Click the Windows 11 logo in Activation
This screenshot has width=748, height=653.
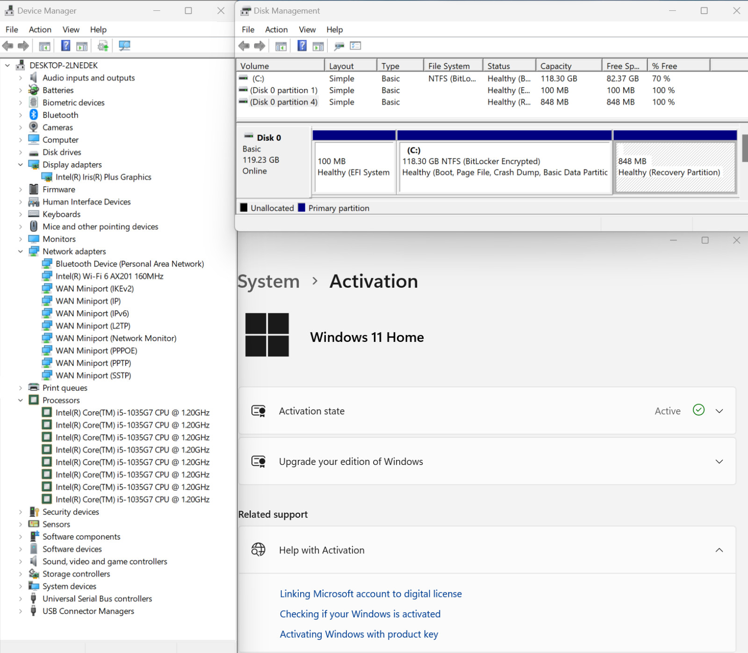pyautogui.click(x=267, y=335)
